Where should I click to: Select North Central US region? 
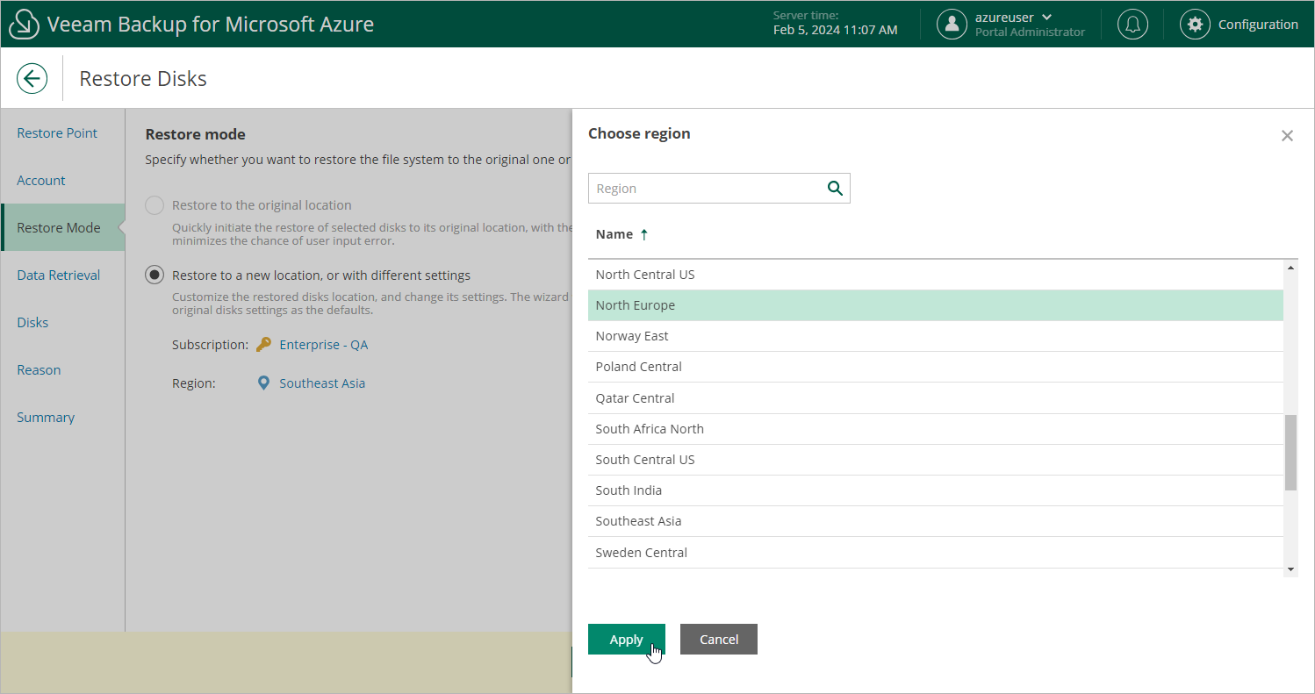coord(936,275)
